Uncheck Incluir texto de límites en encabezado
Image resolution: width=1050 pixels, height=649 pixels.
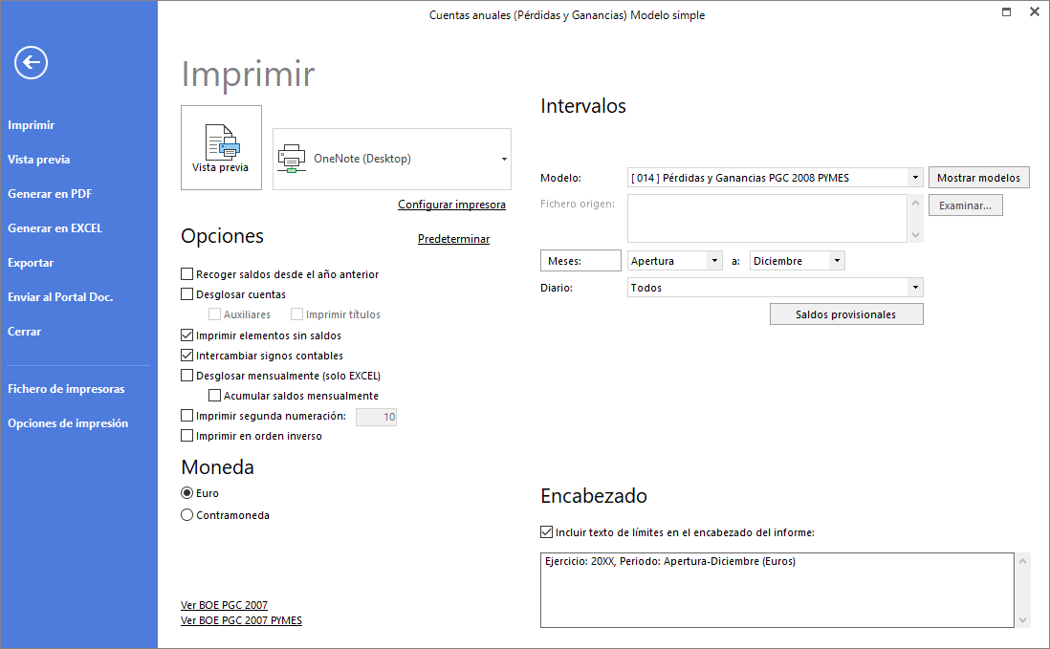coord(546,531)
